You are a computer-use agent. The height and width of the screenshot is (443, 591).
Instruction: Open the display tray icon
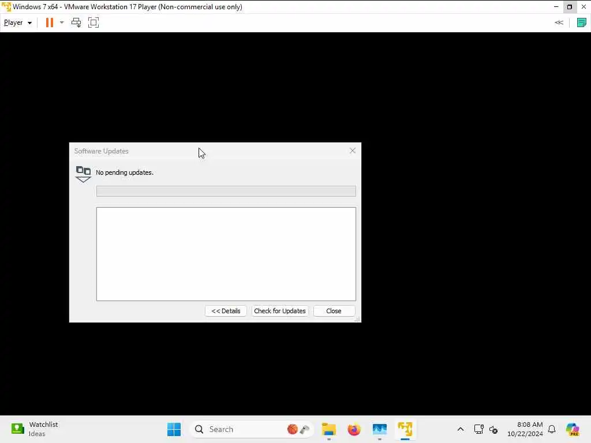(x=478, y=429)
